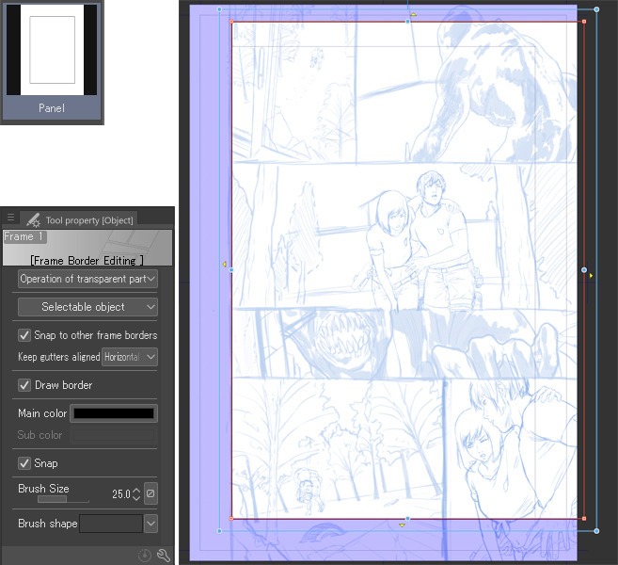Click the top-left red corner control point
618x565 pixels.
[231, 22]
